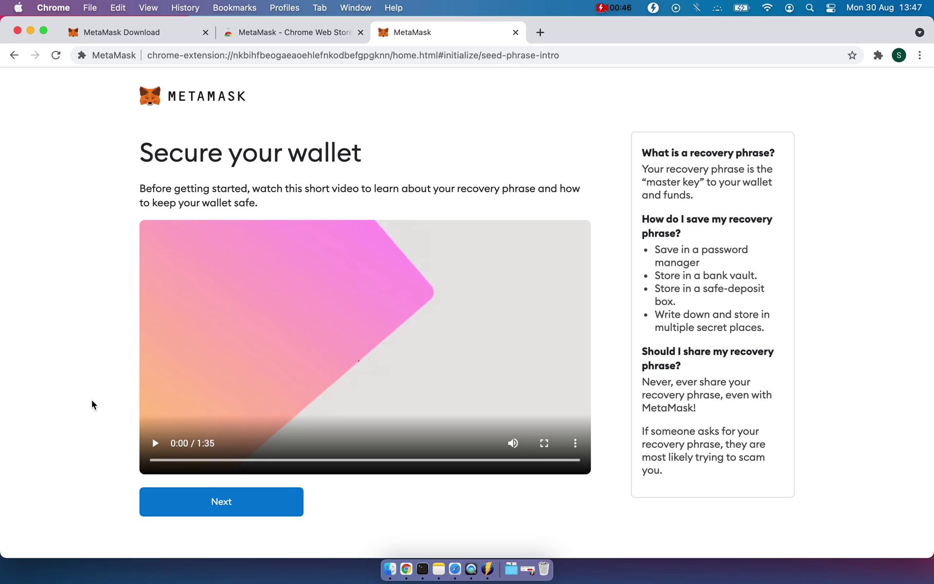Click the address bar URL field
Screen dimensions: 934x584
(x=352, y=55)
